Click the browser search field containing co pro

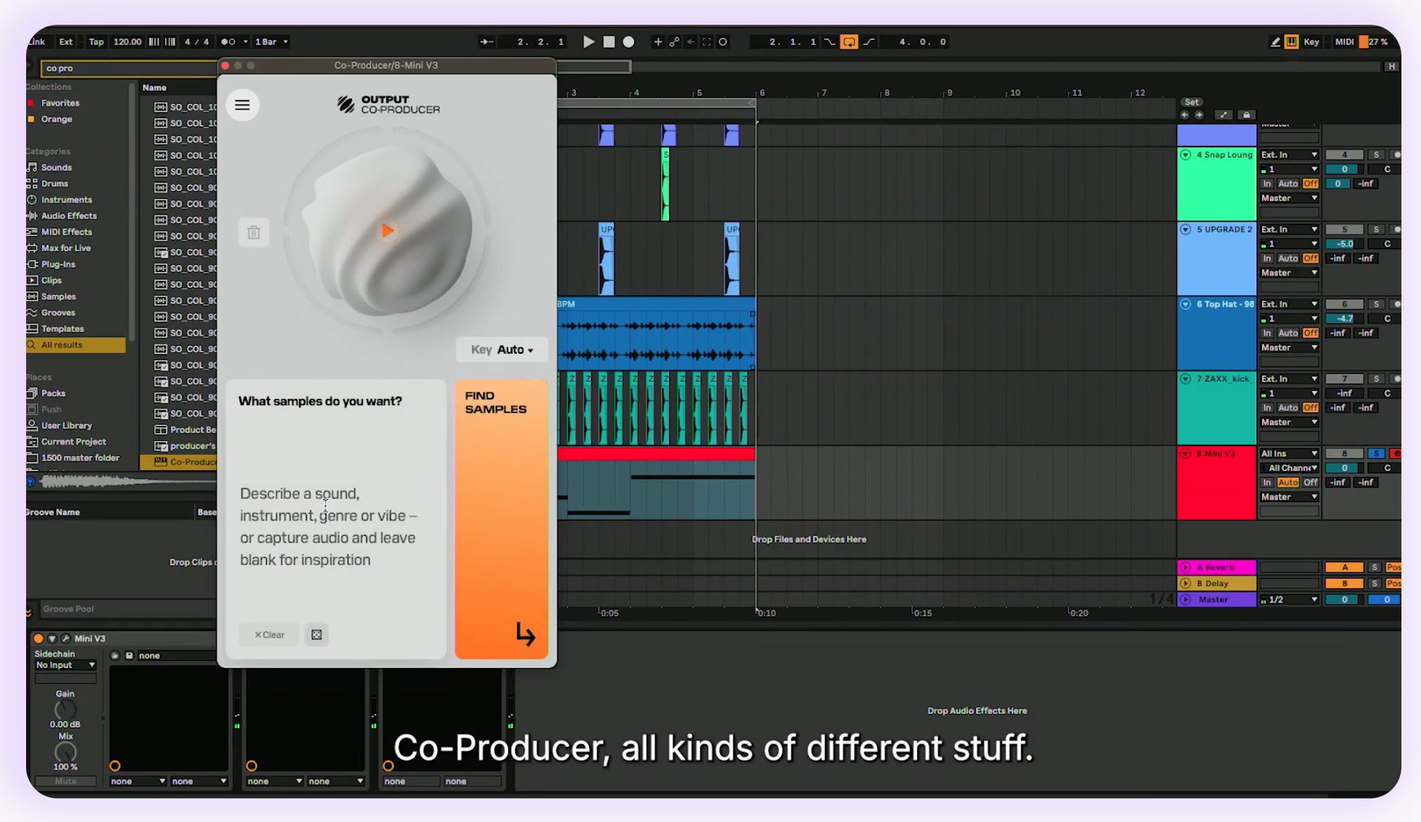coord(129,68)
